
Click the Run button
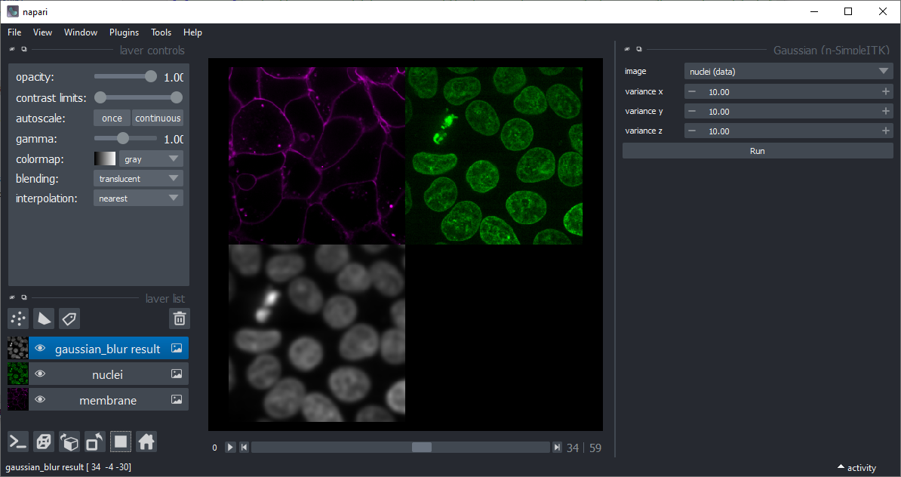click(758, 151)
